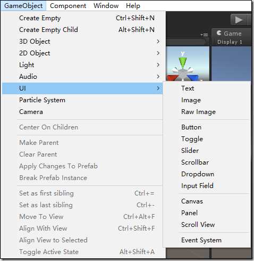Choose Canvas in the UI submenu
254x261 pixels.
click(x=207, y=201)
